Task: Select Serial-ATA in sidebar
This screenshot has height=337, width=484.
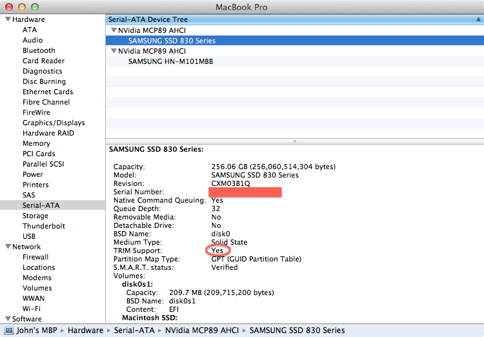Action: pos(41,205)
